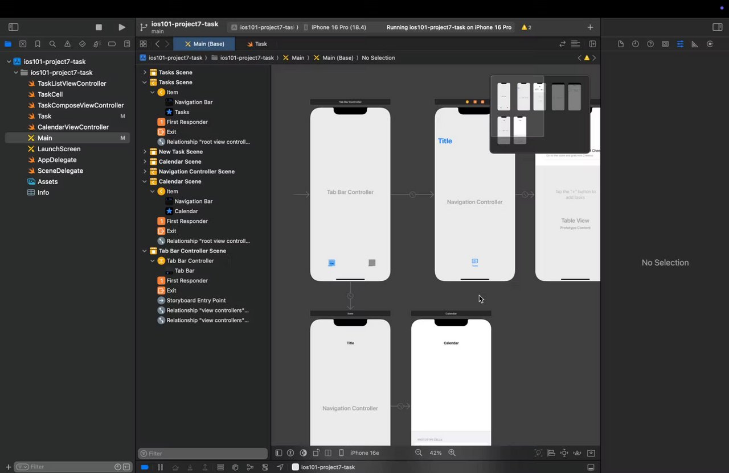Viewport: 729px width, 473px height.
Task: Switch to the Task editor tab
Action: (257, 44)
